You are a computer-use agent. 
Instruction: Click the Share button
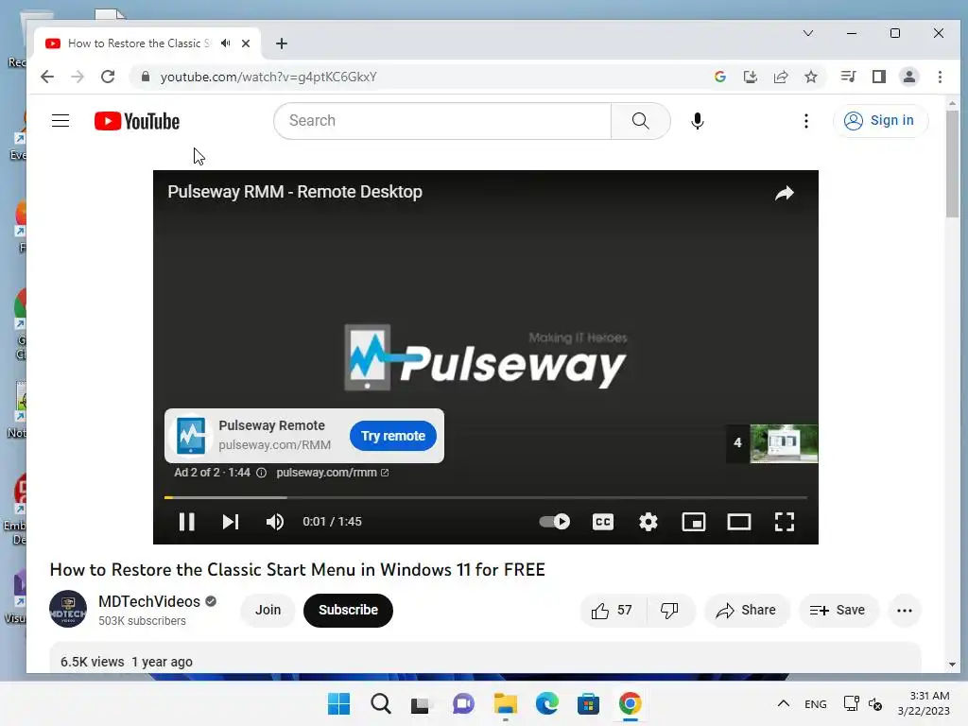tap(746, 610)
